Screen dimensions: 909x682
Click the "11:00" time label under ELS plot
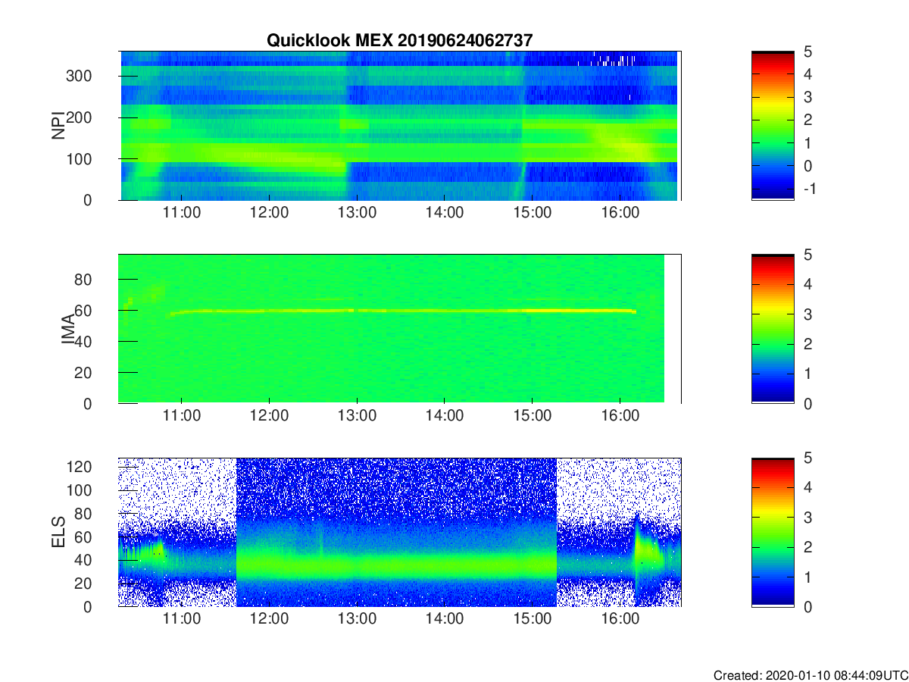click(181, 620)
